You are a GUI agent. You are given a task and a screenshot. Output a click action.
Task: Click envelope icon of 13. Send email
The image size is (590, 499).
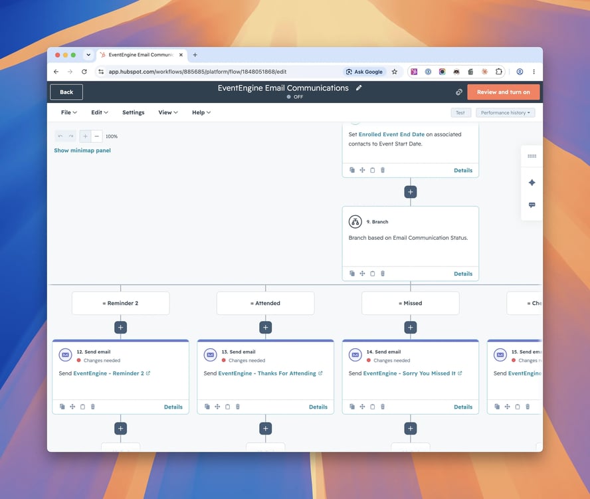pyautogui.click(x=211, y=355)
